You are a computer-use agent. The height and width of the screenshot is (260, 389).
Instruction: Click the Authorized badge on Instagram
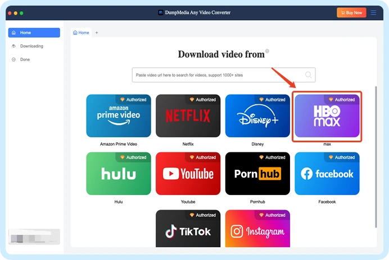pos(272,215)
